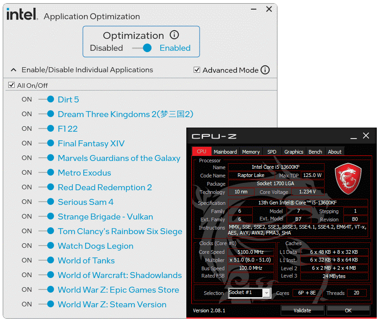Toggle the Dream Three Kingdoms 2 switch

click(47, 114)
